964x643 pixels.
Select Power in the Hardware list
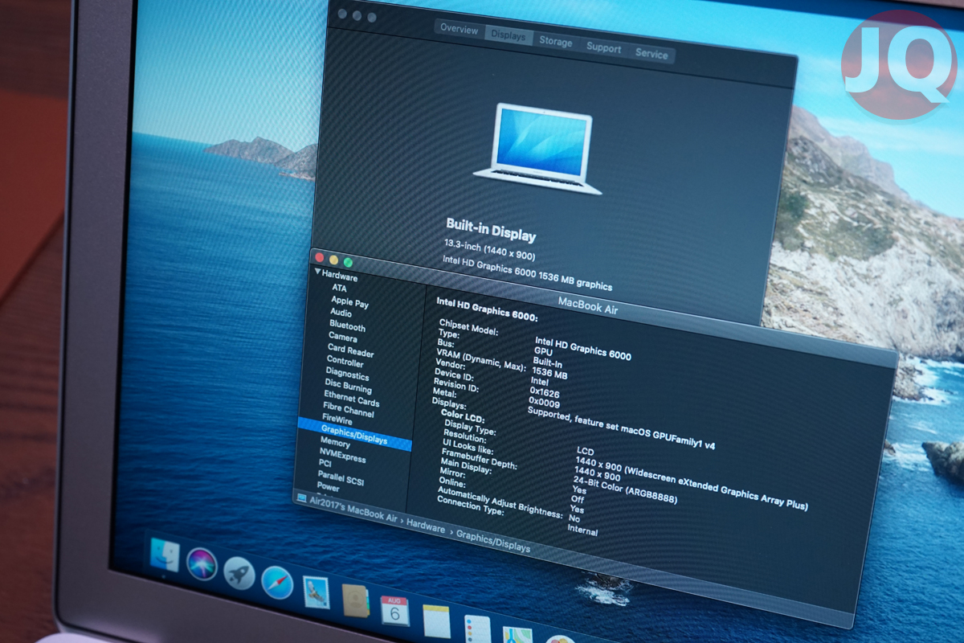tap(328, 487)
